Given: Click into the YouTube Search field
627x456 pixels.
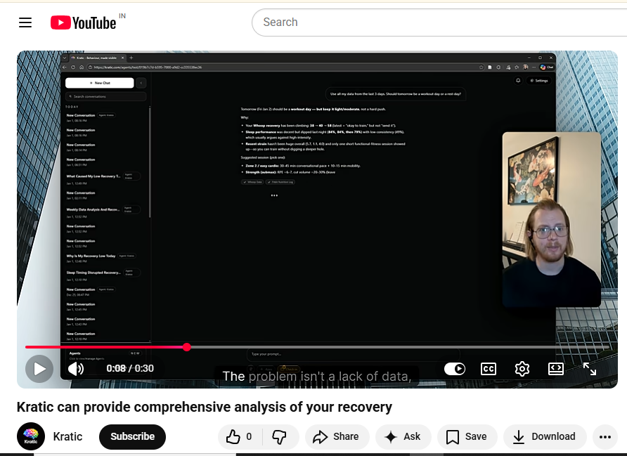Looking at the screenshot, I should click(440, 22).
